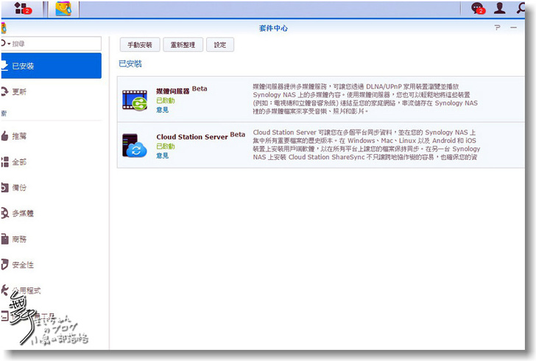
Task: Open the main menu icon in the taskbar
Action: pos(23,9)
